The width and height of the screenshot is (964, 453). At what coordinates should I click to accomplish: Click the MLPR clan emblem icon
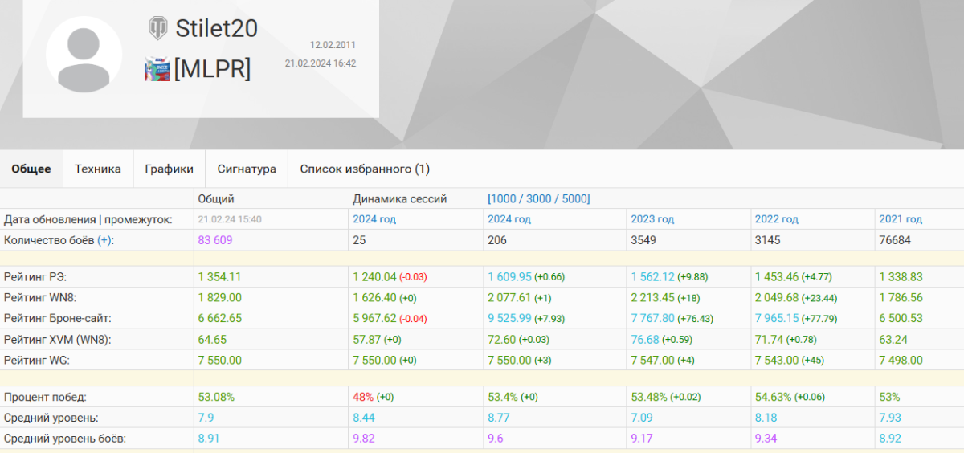click(157, 69)
